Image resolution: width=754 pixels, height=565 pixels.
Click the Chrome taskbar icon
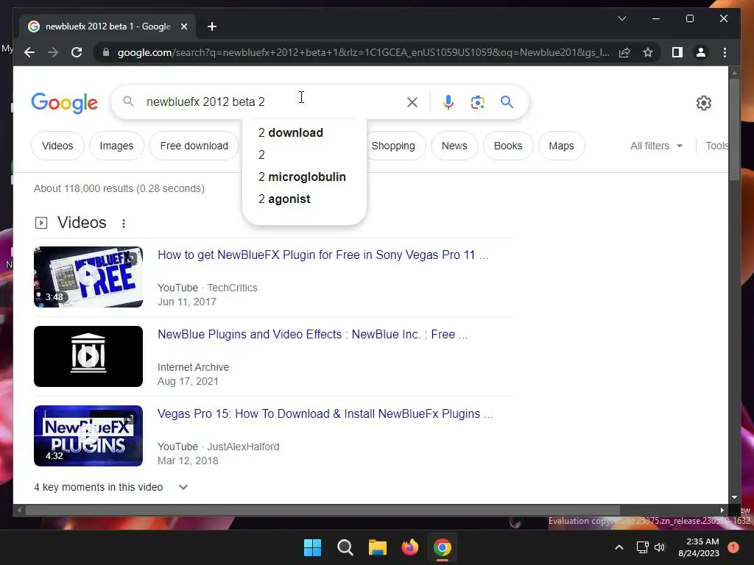[x=443, y=547]
